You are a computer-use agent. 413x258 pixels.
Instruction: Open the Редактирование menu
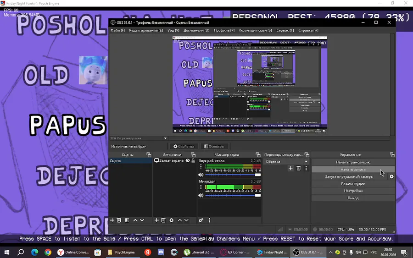pyautogui.click(x=146, y=30)
